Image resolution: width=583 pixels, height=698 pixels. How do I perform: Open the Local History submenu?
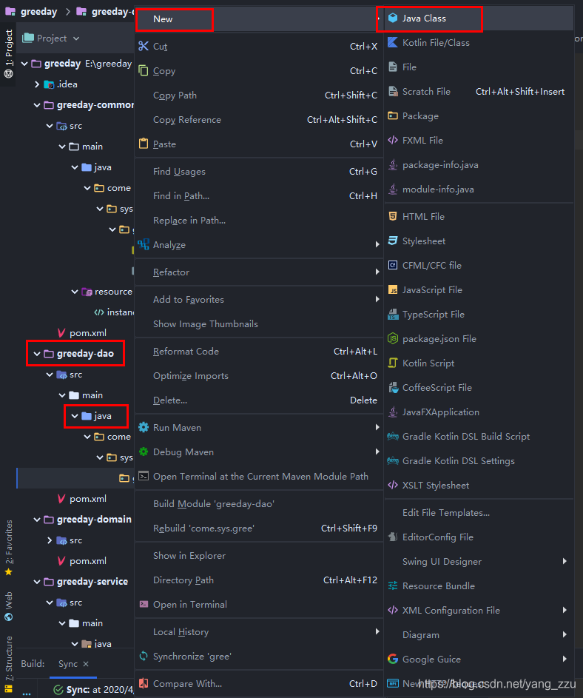259,631
